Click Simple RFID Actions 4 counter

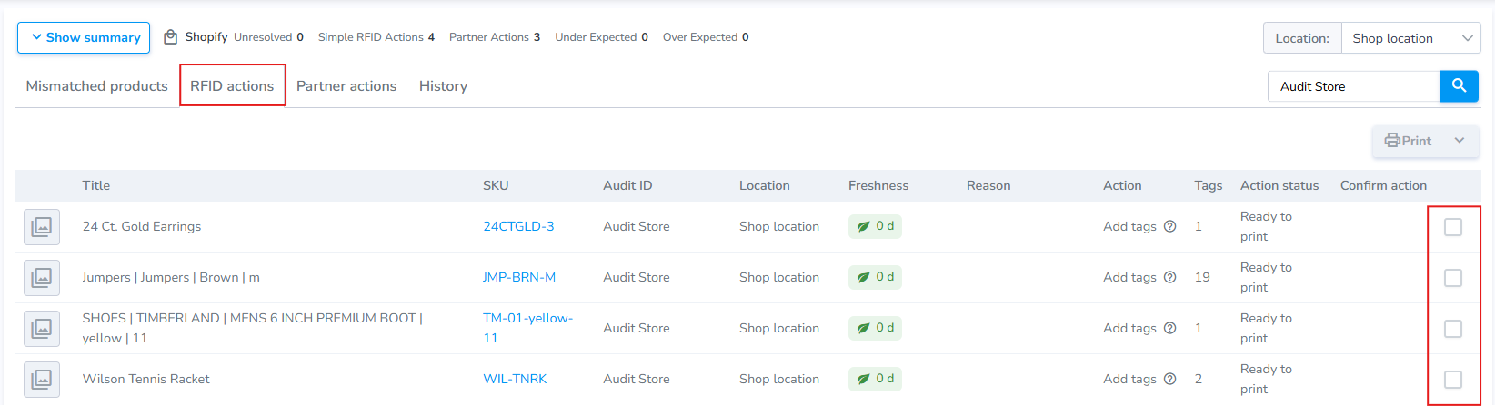[376, 37]
